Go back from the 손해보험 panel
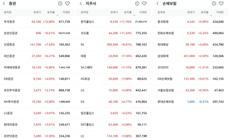This screenshot has height=138, width=229. coord(158,3)
